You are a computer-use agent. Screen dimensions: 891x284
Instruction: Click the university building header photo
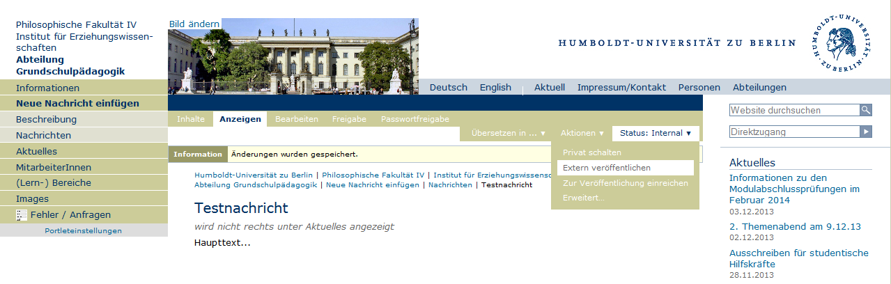(x=293, y=56)
